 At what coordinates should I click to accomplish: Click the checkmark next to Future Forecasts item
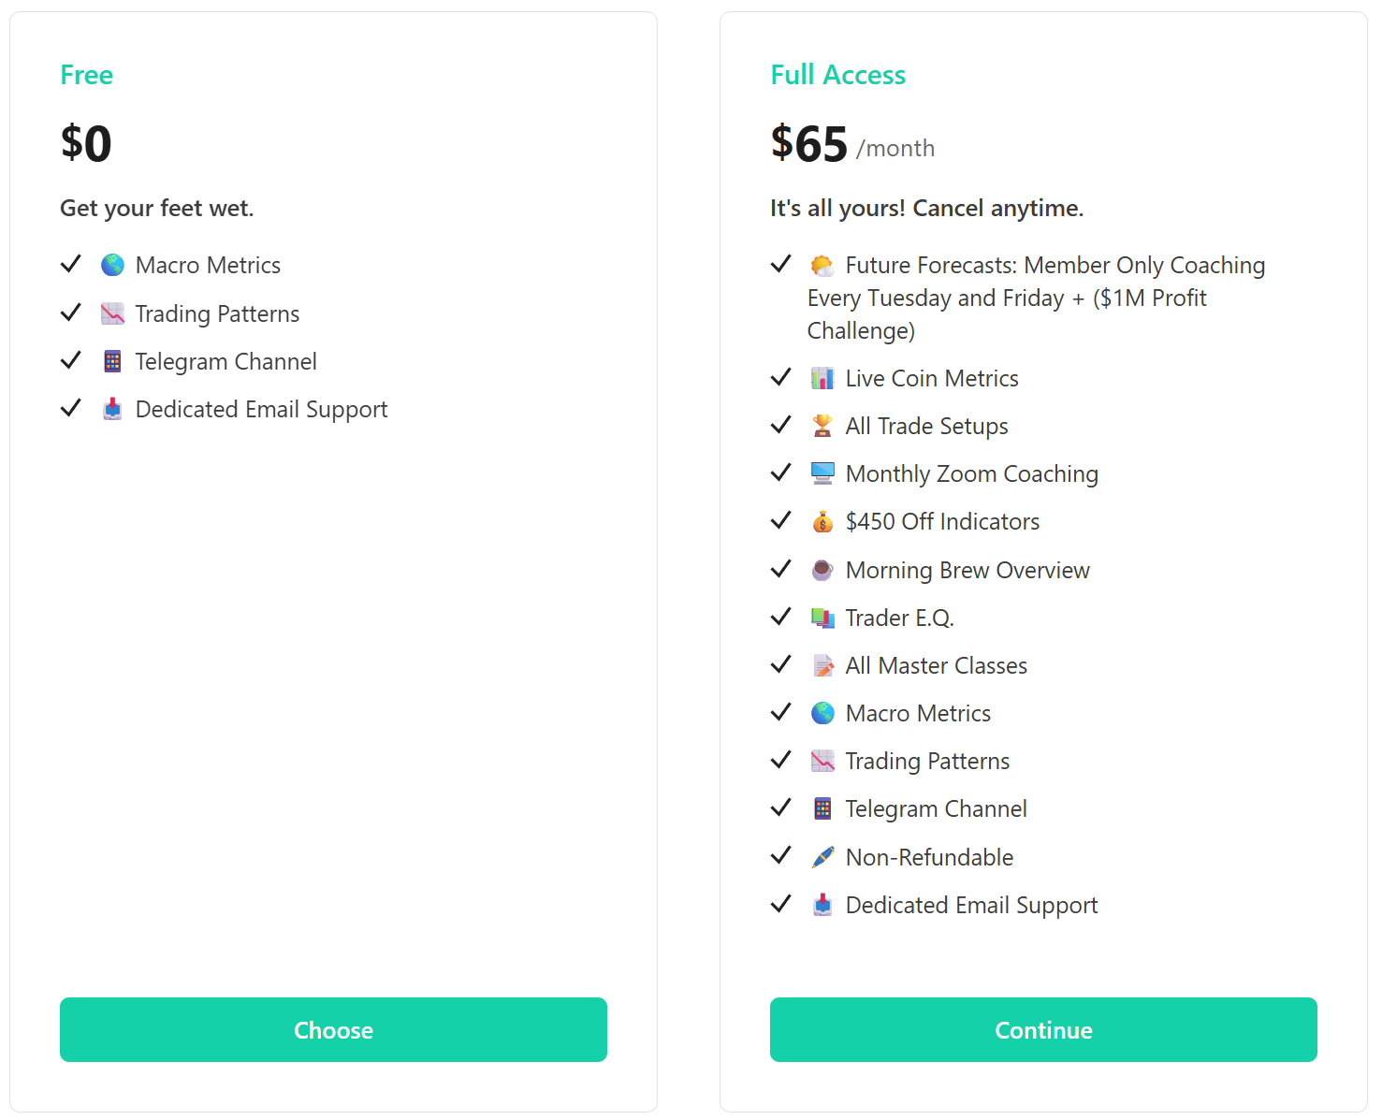pos(781,264)
